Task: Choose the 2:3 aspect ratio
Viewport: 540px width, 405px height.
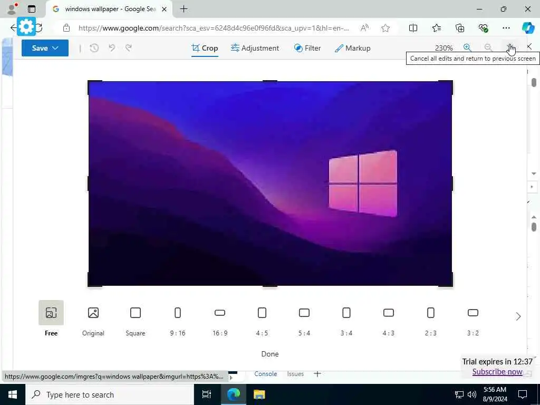Action: (x=430, y=318)
